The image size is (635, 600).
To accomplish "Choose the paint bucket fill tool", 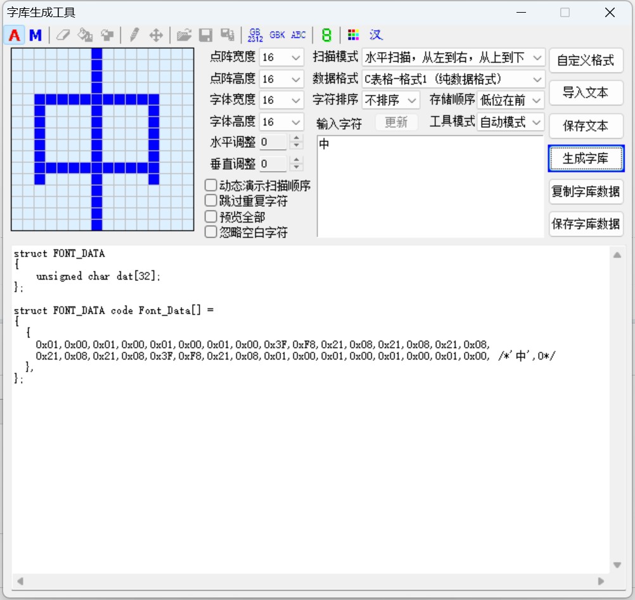I will 85,36.
